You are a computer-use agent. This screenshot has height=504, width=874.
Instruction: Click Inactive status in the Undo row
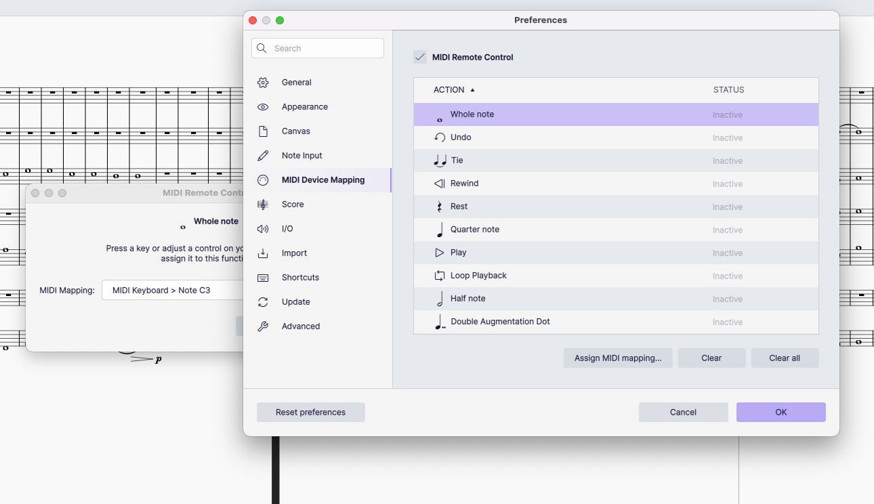[x=728, y=138]
